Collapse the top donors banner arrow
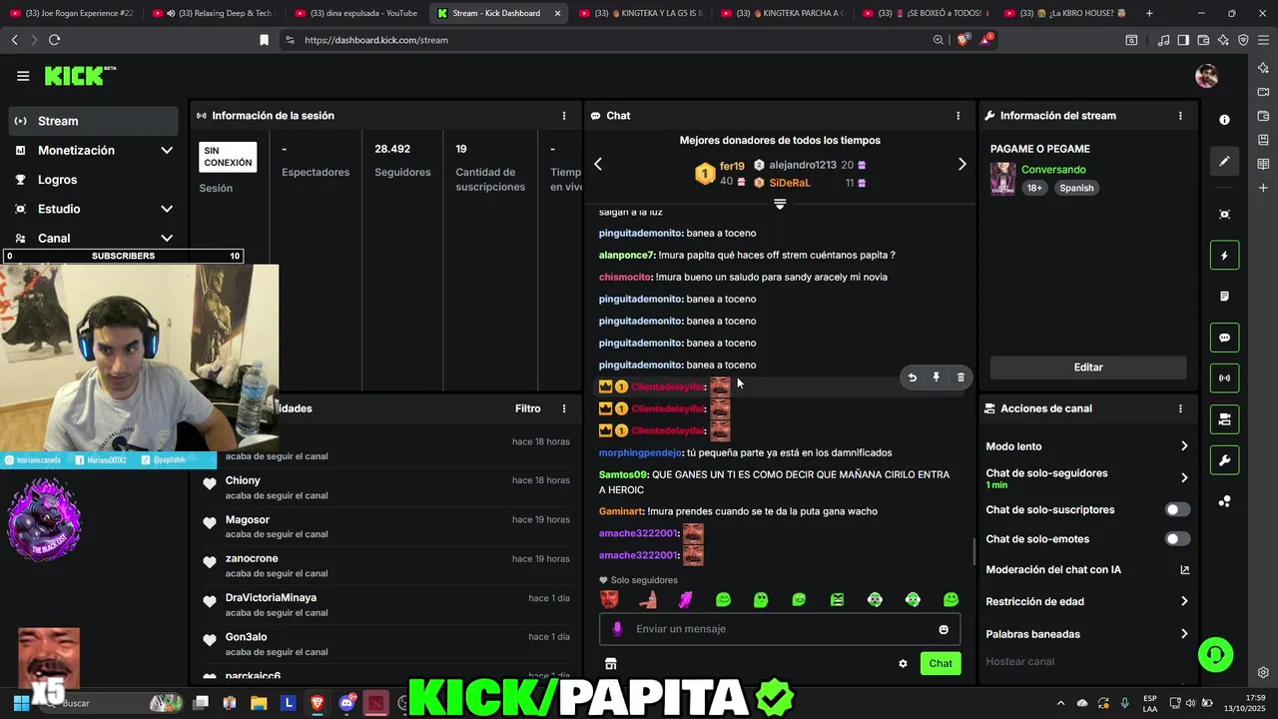 pos(780,204)
